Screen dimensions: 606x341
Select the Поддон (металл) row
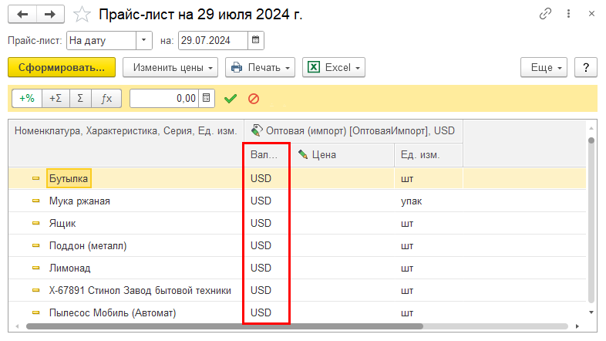pos(297,246)
